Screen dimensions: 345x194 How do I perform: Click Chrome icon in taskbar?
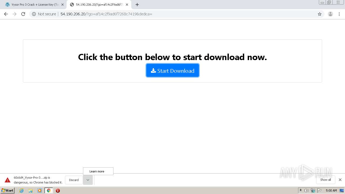click(x=49, y=190)
